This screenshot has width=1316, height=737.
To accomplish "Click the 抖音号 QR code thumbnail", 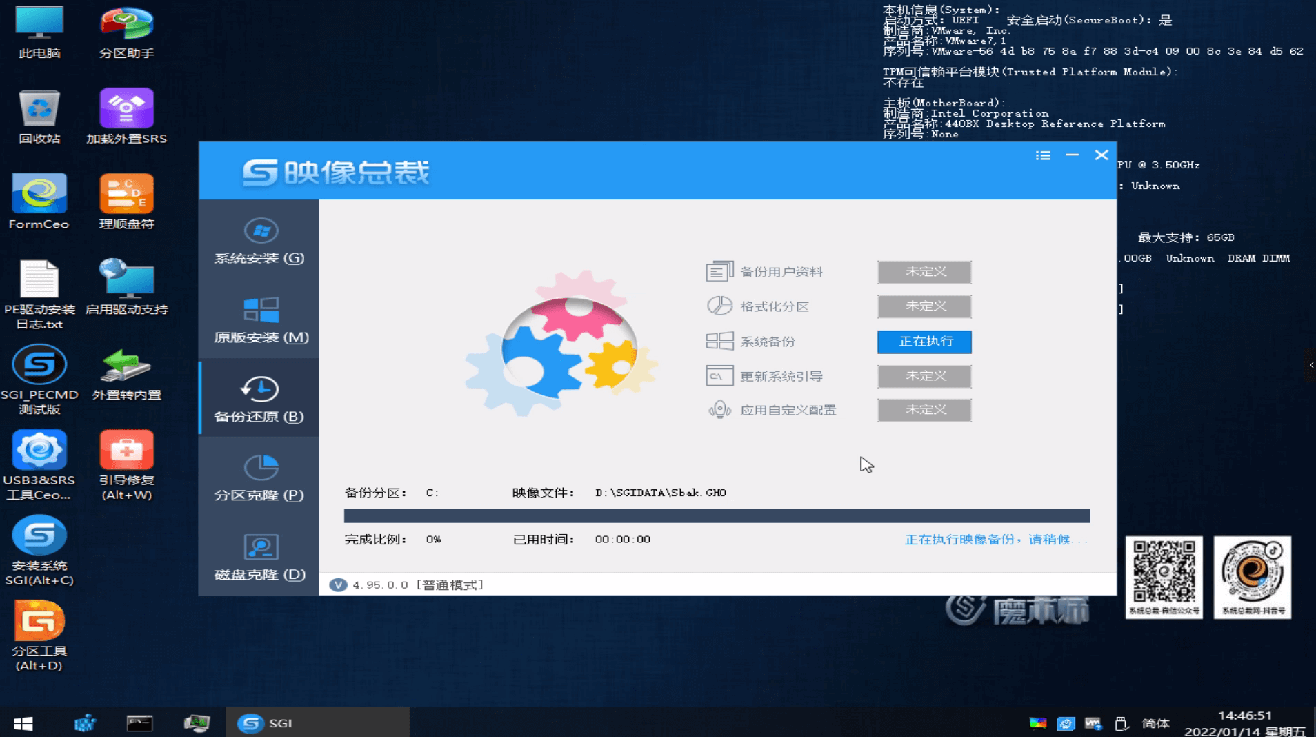I will (x=1253, y=577).
